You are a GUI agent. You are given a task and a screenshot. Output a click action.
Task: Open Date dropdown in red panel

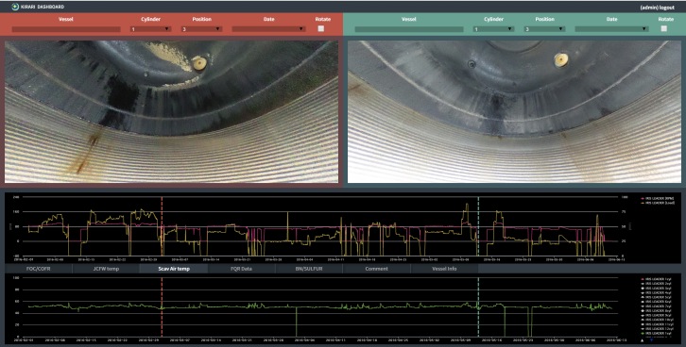268,29
